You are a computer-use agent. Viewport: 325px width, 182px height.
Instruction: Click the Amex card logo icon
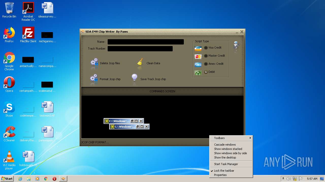198,65
